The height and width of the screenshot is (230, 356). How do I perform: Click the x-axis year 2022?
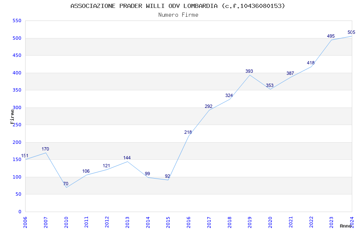click(311, 222)
